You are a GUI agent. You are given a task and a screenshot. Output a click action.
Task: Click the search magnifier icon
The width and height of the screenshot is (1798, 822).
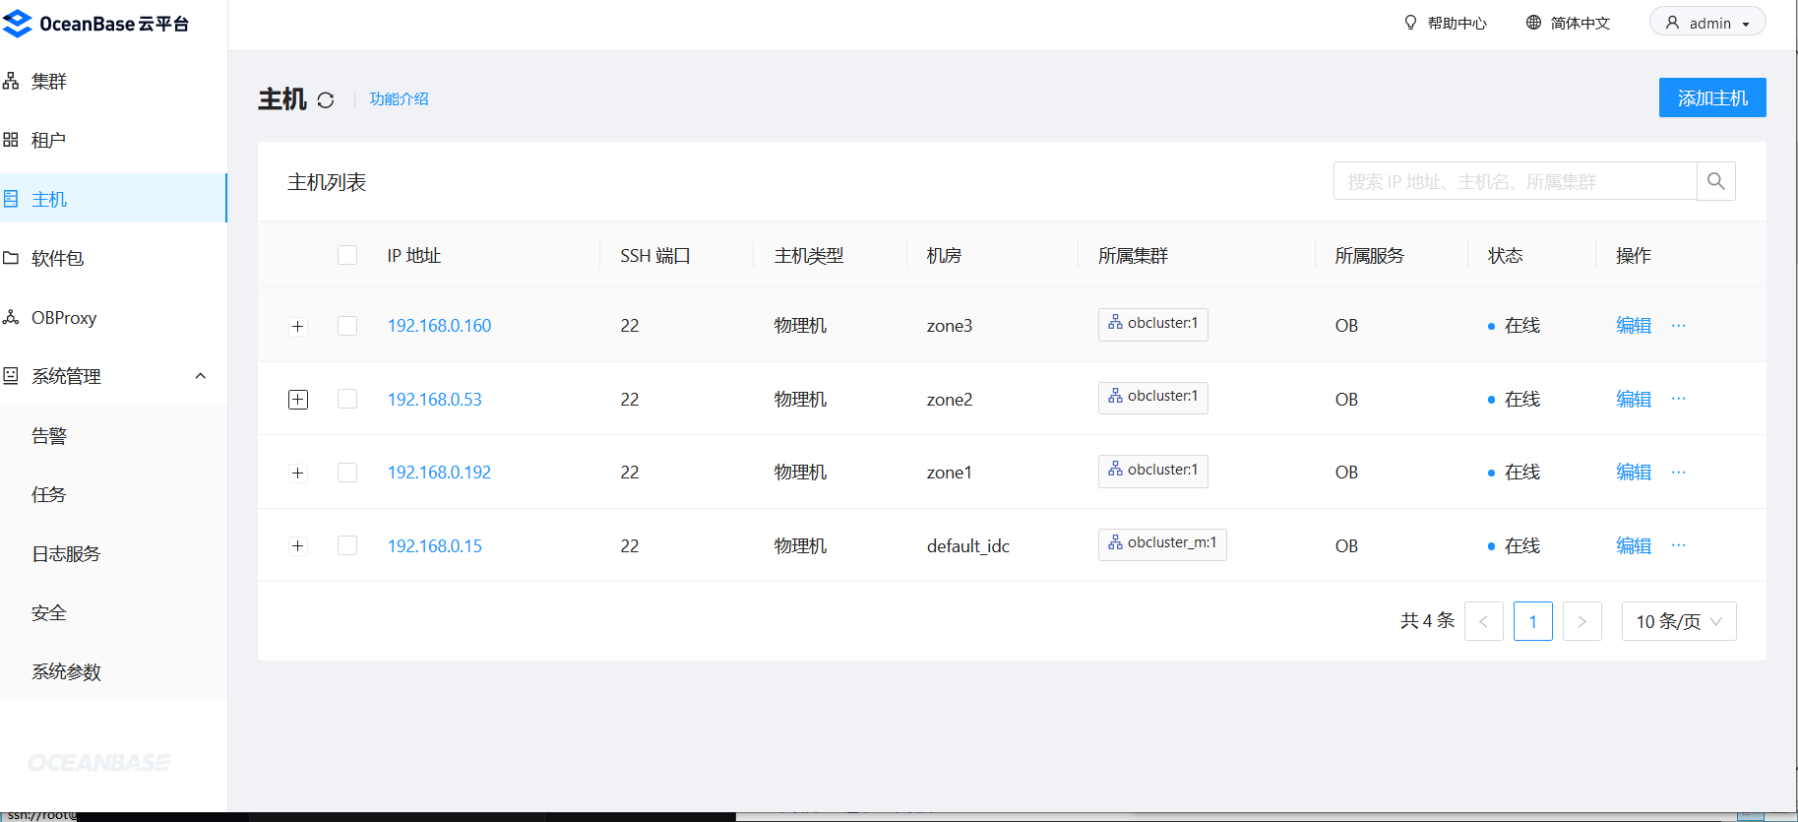tap(1715, 181)
